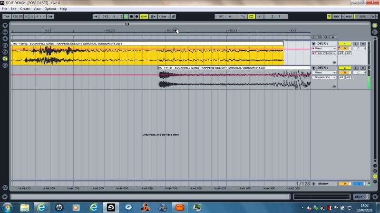Click the Punch-In switch
380x213 pixels.
(243, 16)
